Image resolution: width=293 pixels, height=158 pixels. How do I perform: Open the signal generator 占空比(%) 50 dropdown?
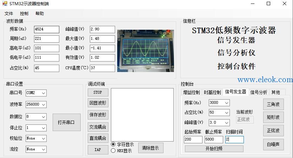click(226, 113)
